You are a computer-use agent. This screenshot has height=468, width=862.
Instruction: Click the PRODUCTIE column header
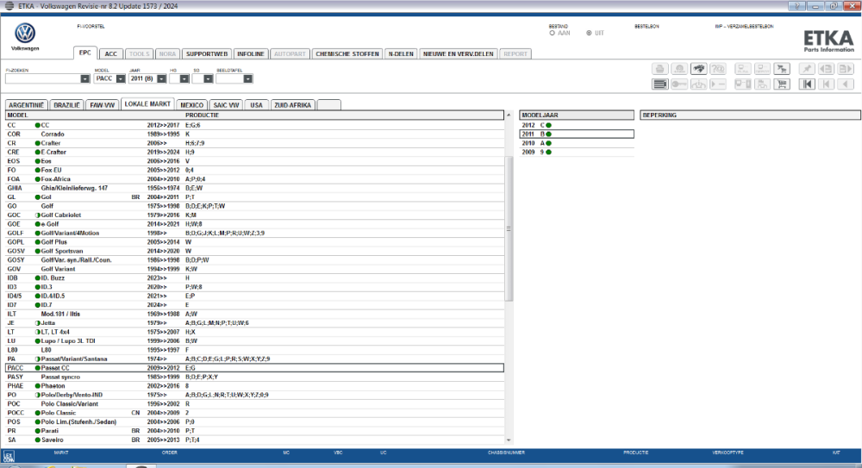tap(203, 115)
